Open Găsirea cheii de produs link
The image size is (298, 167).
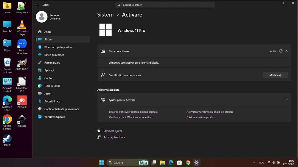pyautogui.click(x=201, y=117)
